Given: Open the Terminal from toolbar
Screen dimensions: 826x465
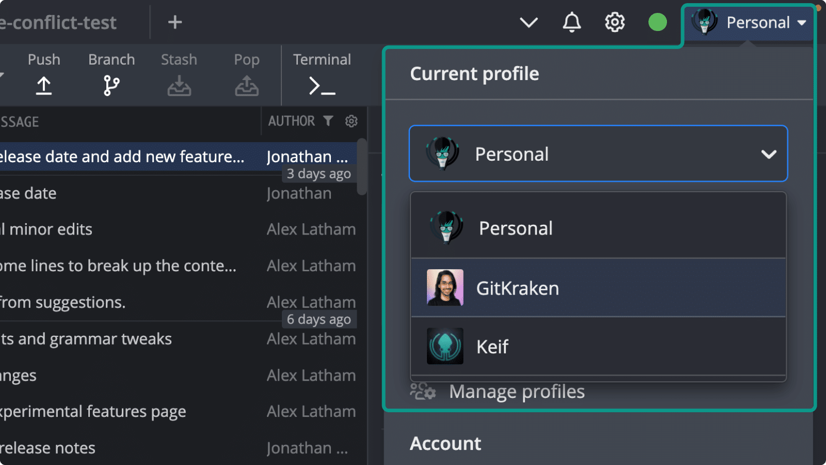Looking at the screenshot, I should [322, 73].
